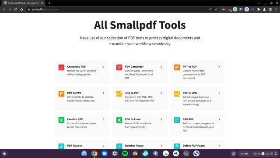The height and width of the screenshot is (158, 280).
Task: Click the Delete PDF Pages teal icon
Action: click(177, 146)
